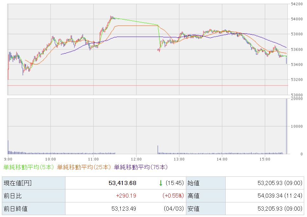Select the 単純移動平均(25本) legend label
The image size is (307, 217).
coord(84,167)
